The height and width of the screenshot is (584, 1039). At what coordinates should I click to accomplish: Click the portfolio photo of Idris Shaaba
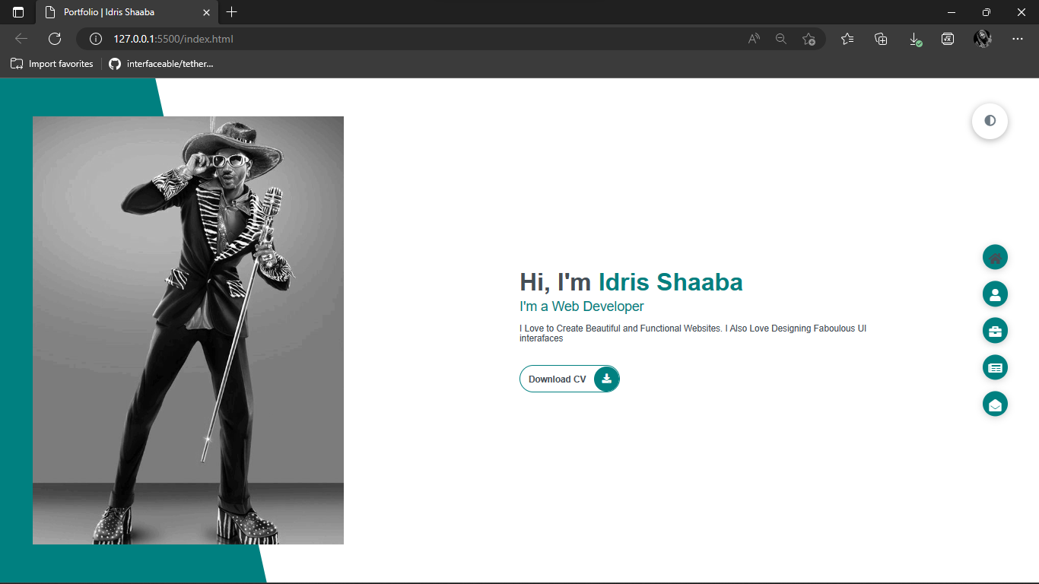(x=188, y=330)
